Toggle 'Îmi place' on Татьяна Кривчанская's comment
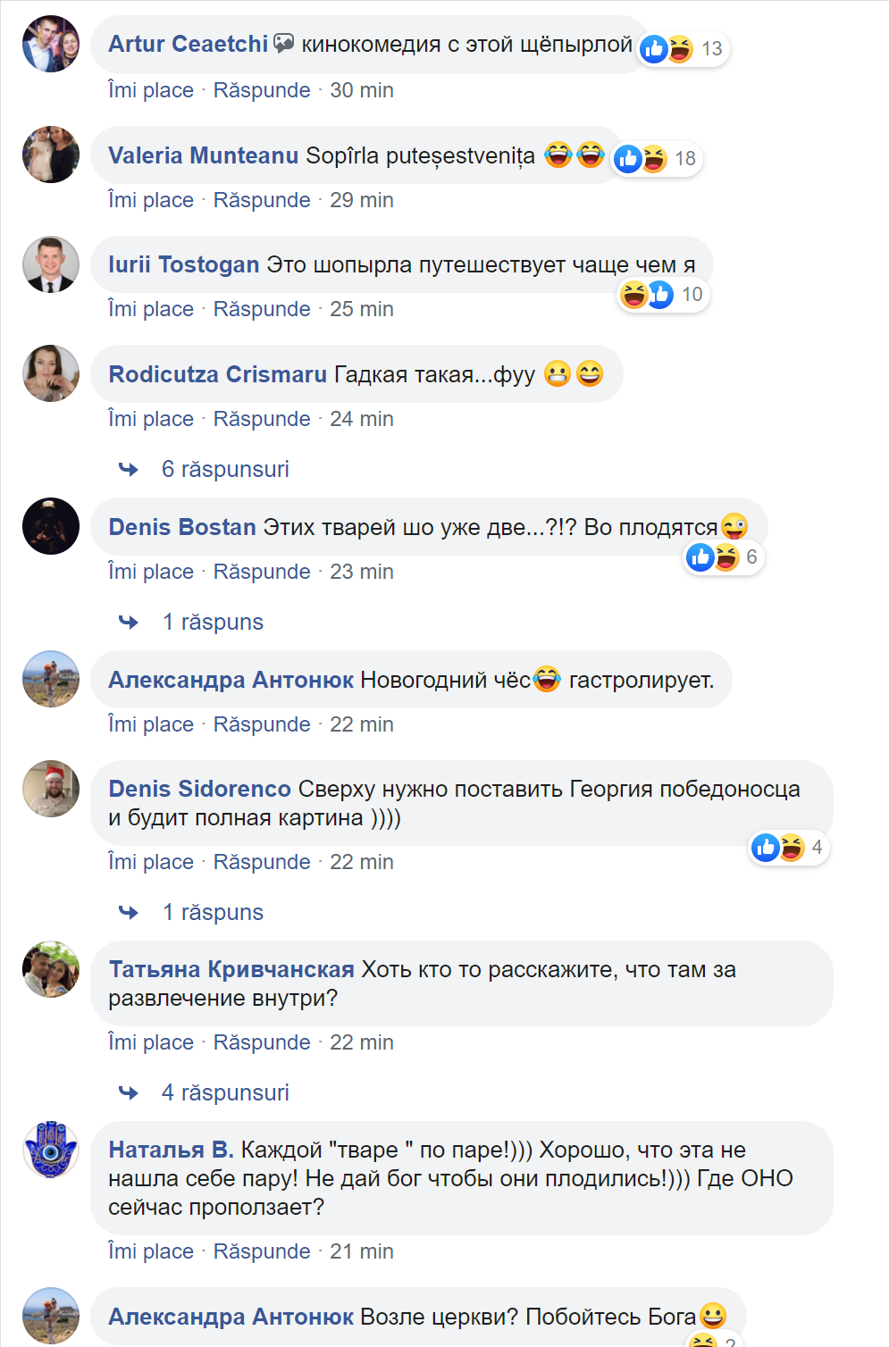This screenshot has height=1347, width=889. click(x=151, y=1042)
